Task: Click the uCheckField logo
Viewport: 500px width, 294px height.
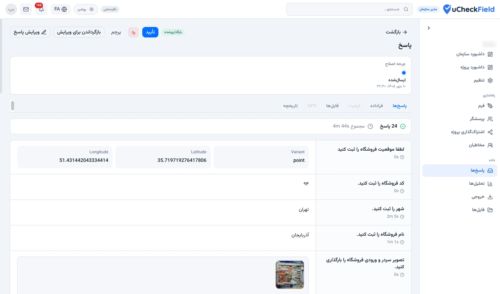Action: (x=469, y=9)
